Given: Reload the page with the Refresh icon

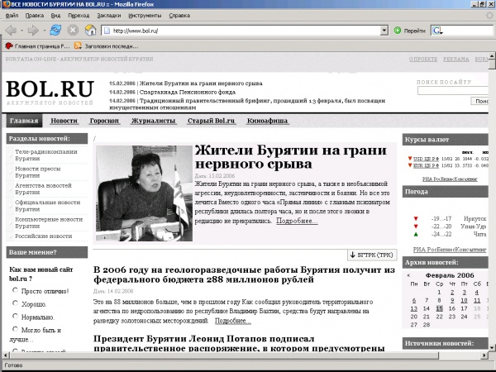Looking at the screenshot, I should click(x=55, y=30).
